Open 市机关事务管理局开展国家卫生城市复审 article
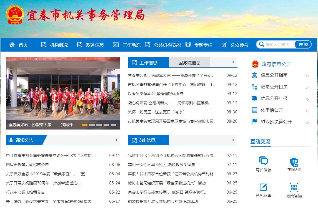 [172, 121]
